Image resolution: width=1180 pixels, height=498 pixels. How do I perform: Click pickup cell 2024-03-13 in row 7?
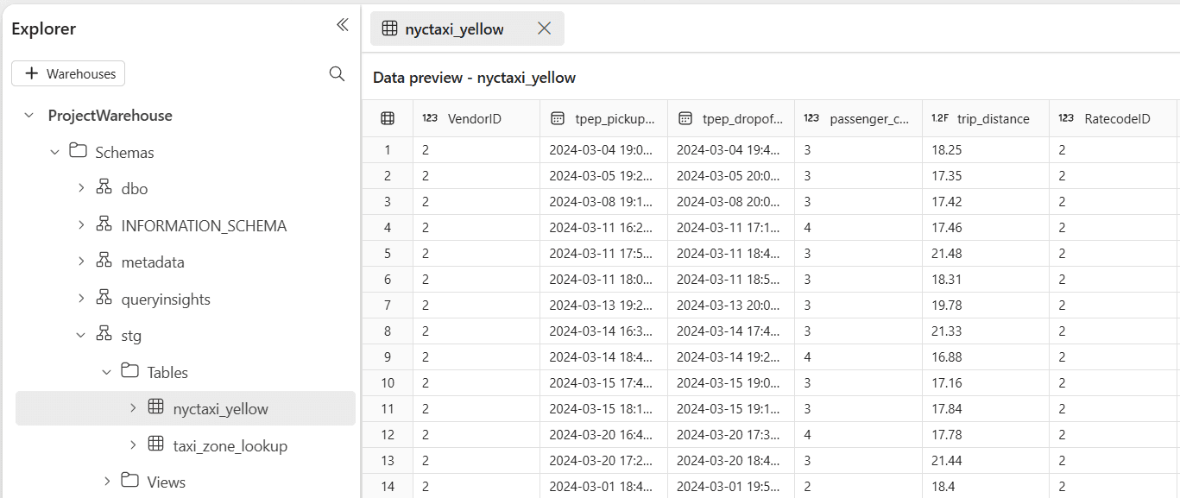point(604,306)
